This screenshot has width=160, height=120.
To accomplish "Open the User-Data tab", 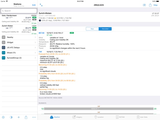I will [142, 117].
